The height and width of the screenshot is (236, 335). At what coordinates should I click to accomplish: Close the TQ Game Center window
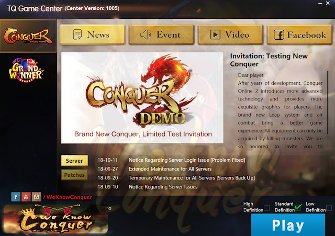point(328,3)
